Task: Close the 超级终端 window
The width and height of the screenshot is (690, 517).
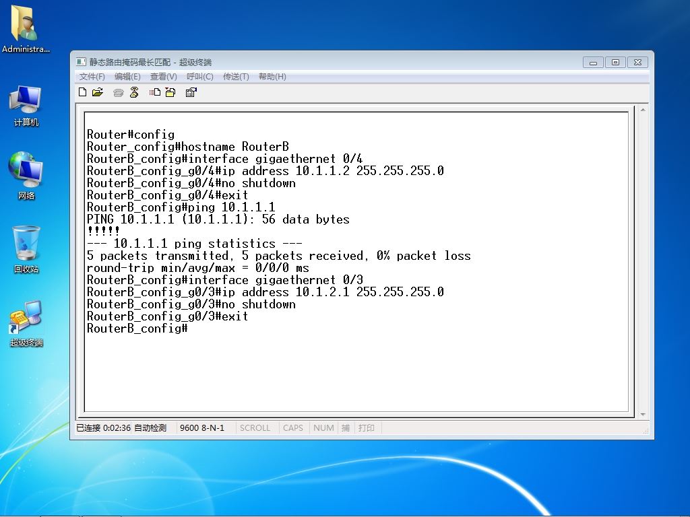Action: pos(637,63)
